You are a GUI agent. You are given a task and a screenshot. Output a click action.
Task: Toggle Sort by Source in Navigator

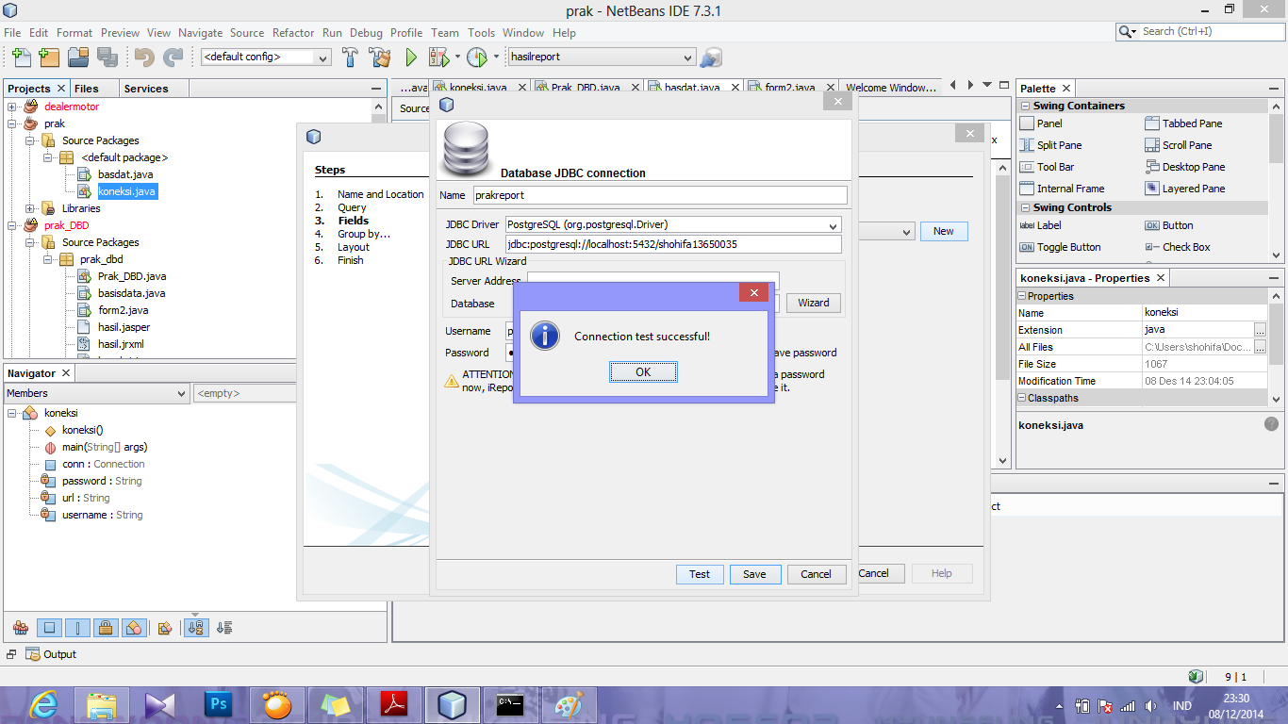click(x=224, y=627)
